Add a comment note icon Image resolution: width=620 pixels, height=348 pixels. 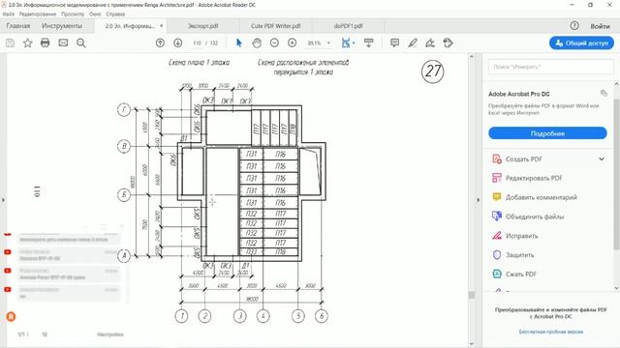point(394,43)
